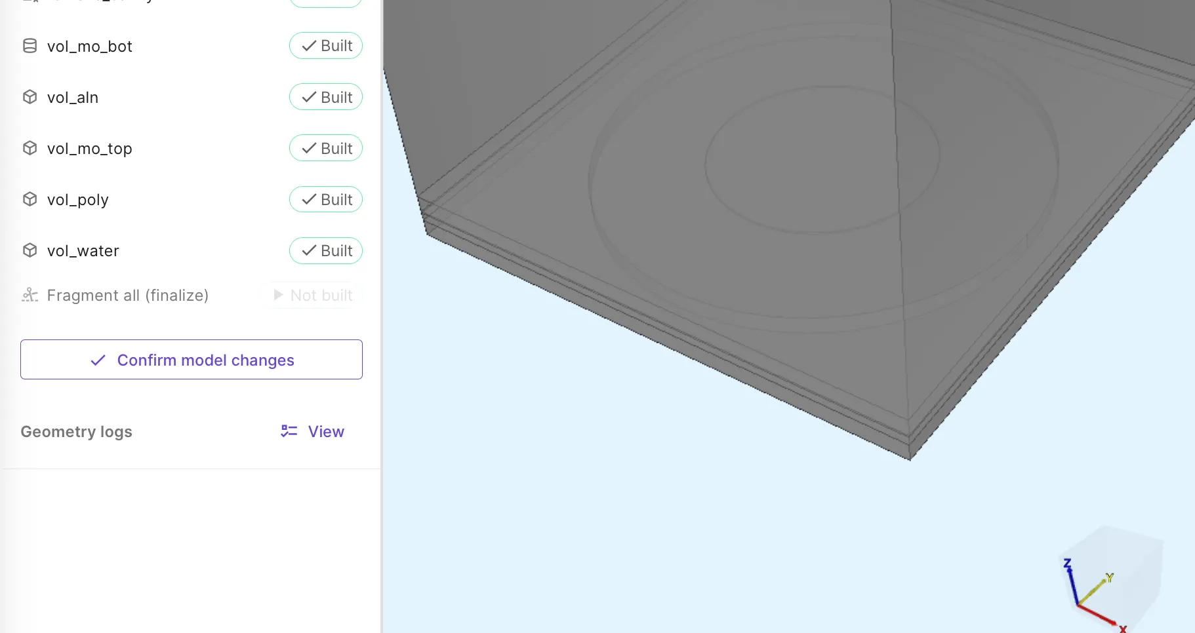Click the vol_mo_bot cylinder icon

[x=30, y=46]
